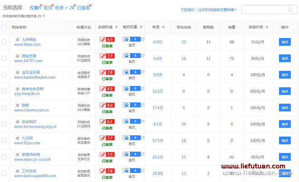Click the 32.6万 indexed count
The width and height of the screenshot is (299, 182).
coord(158,91)
